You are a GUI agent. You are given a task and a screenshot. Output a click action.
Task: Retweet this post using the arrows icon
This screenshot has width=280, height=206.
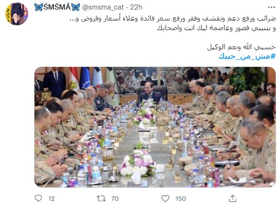101,198
